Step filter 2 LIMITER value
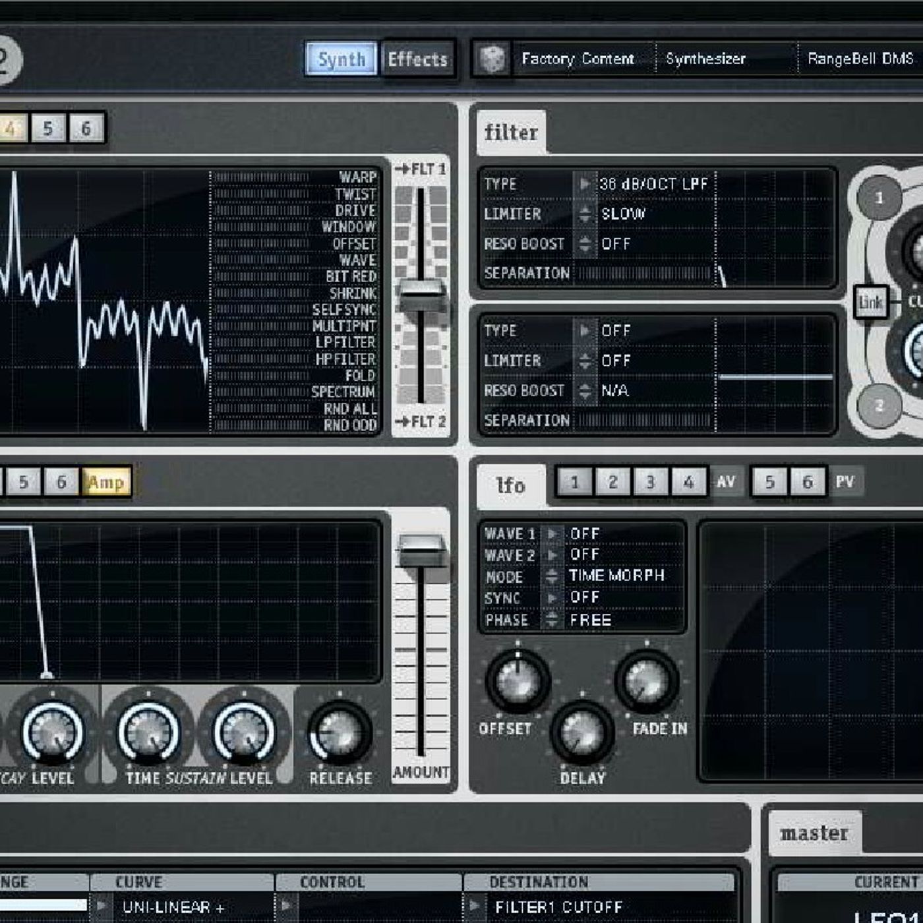 click(x=584, y=361)
